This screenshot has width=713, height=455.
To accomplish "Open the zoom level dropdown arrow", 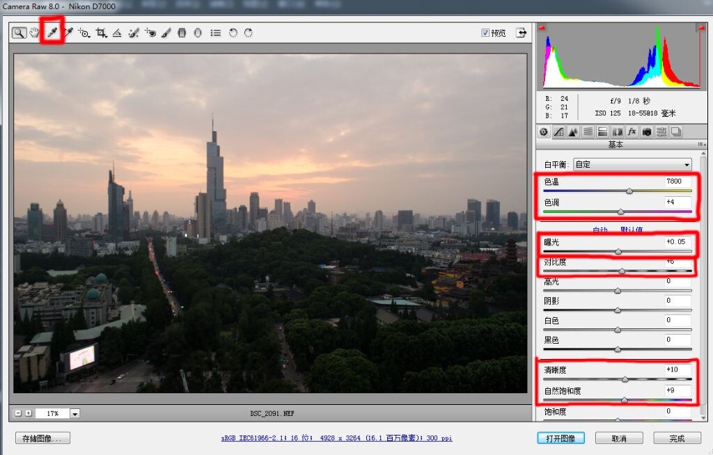I will click(75, 413).
